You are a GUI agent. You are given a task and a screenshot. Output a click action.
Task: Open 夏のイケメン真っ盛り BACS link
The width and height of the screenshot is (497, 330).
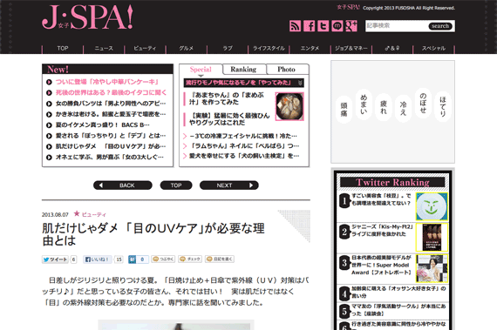click(102, 125)
